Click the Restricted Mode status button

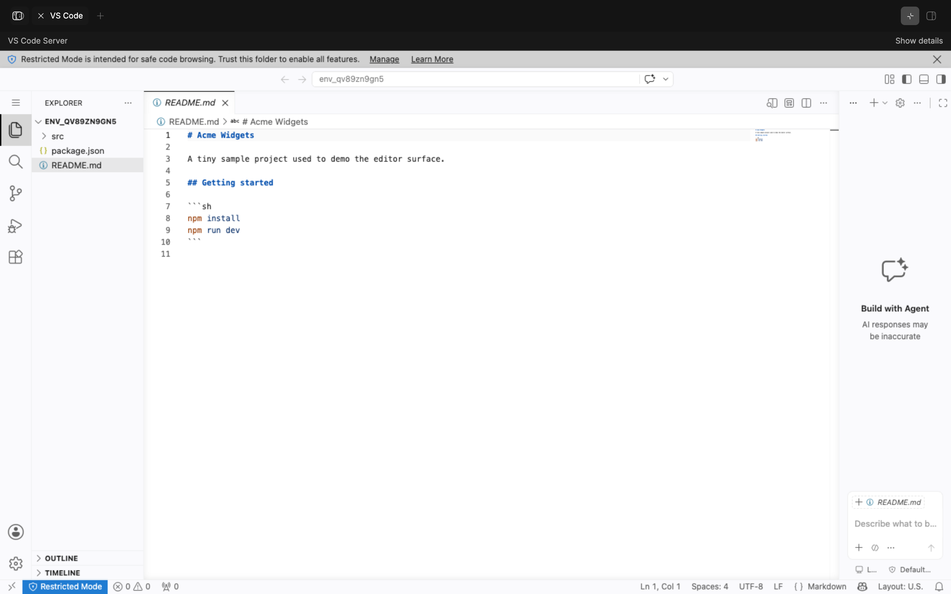tap(65, 586)
